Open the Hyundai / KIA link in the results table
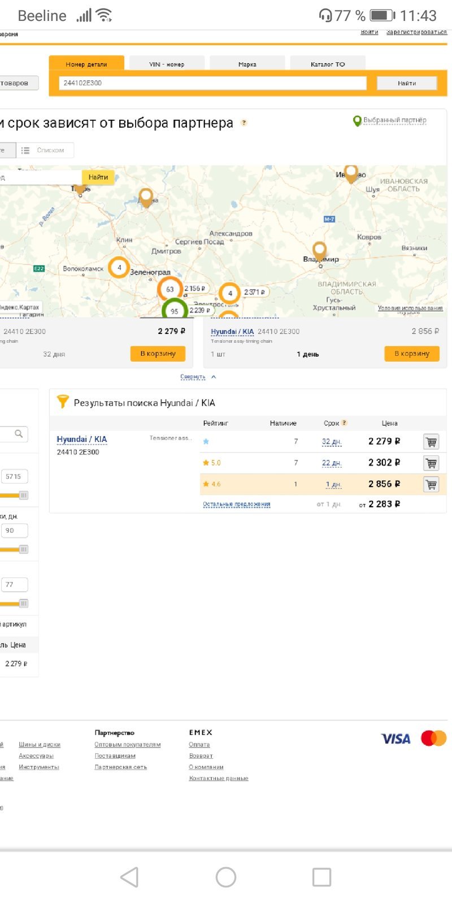 82,439
